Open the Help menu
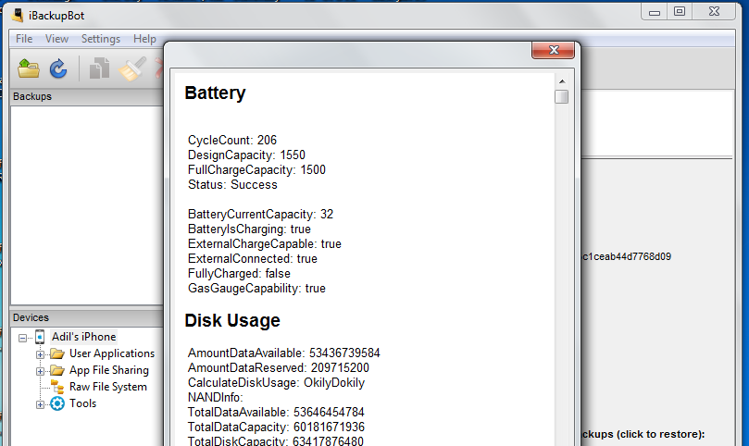Viewport: 749px width, 446px height. tap(144, 39)
